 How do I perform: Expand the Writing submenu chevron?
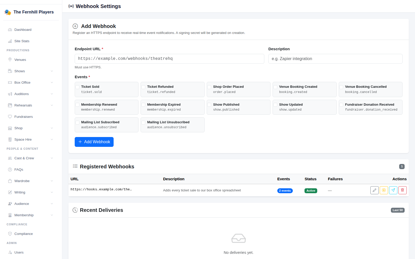[52, 192]
